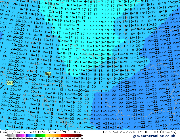
Task: Select the "Height/Temp." title text
Action: tap(13, 132)
